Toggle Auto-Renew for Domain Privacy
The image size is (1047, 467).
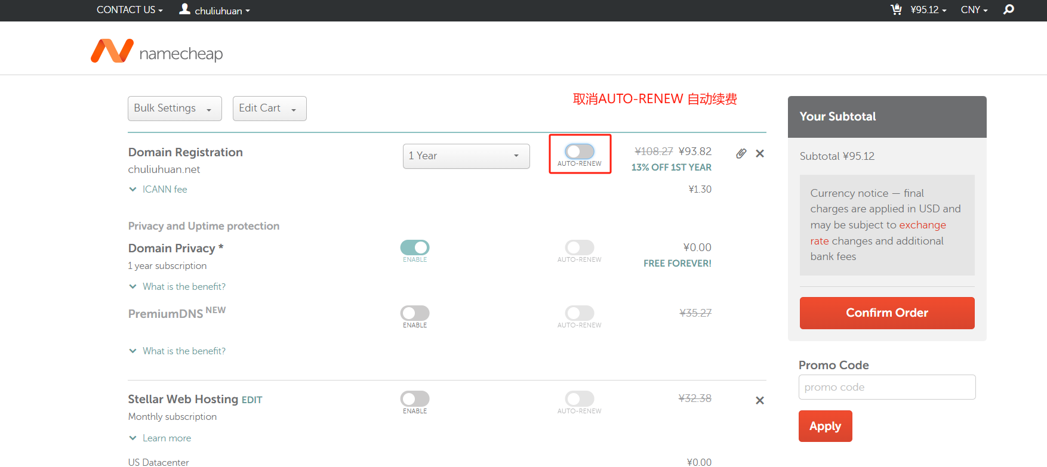tap(580, 247)
